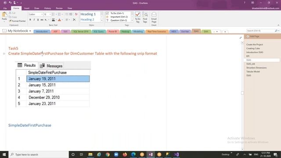The image size is (281, 158).
Task: Switch to the Insert ribbon tab
Action: click(27, 8)
